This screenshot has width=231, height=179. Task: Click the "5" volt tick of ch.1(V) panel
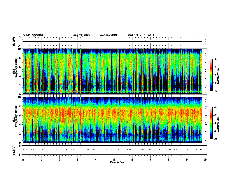20,37
